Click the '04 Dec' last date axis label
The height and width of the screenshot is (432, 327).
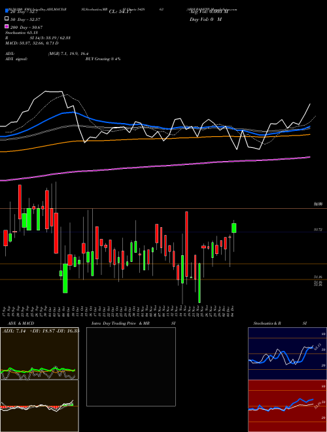(233, 312)
